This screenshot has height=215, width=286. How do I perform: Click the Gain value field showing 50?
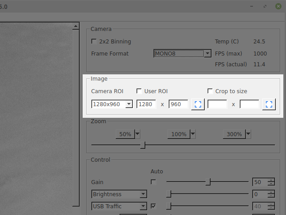[260, 182]
